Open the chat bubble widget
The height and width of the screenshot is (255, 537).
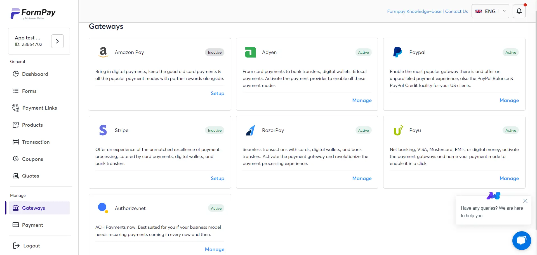(x=521, y=240)
